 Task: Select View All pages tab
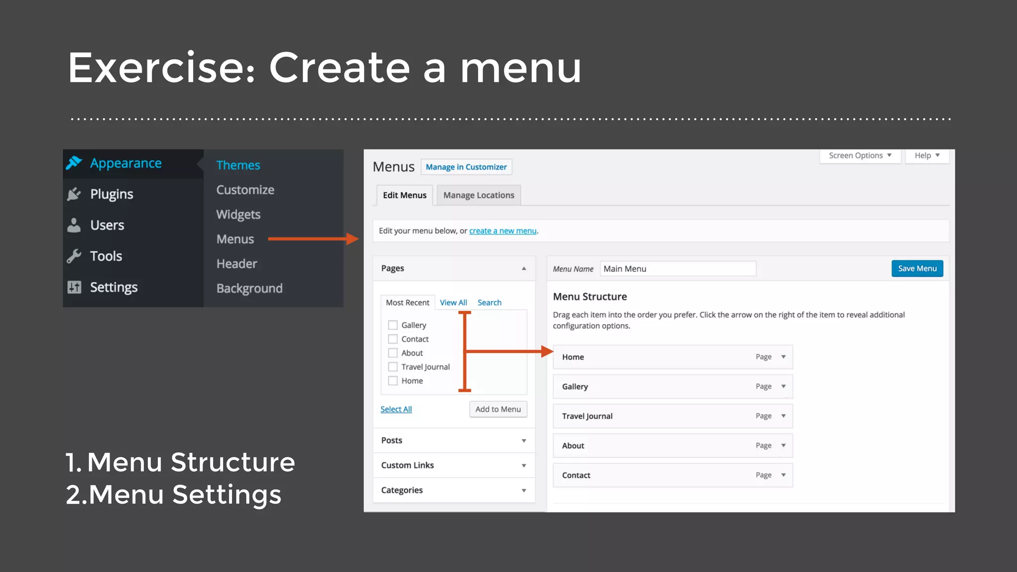pos(453,302)
